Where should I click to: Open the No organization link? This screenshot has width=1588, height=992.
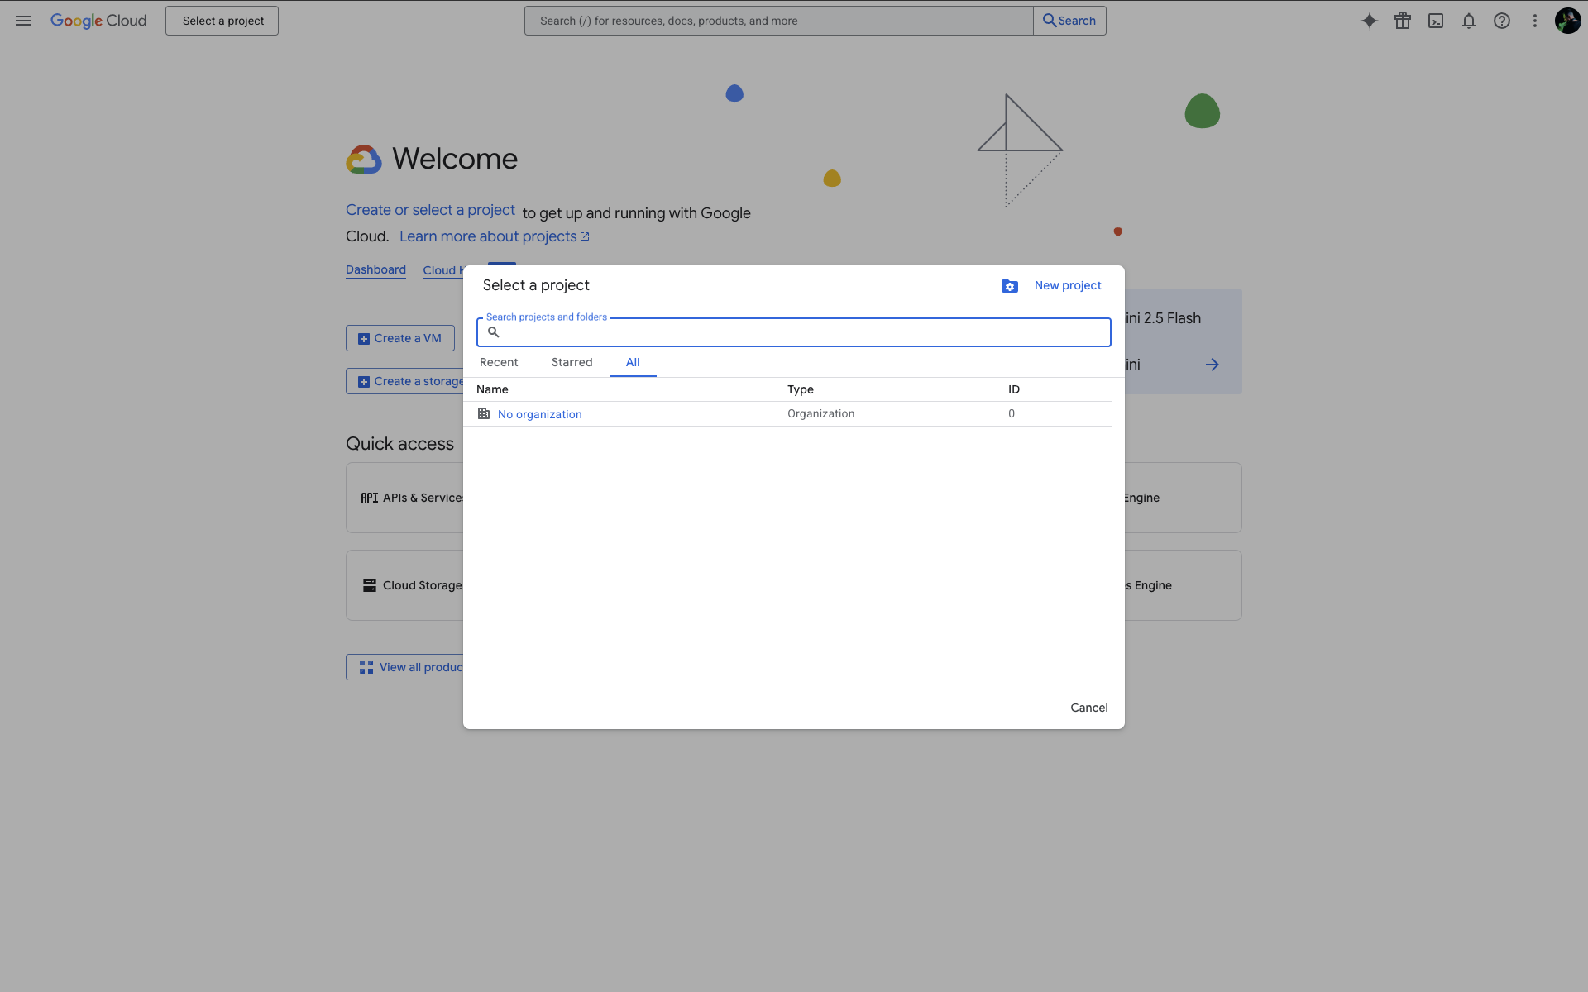point(540,414)
